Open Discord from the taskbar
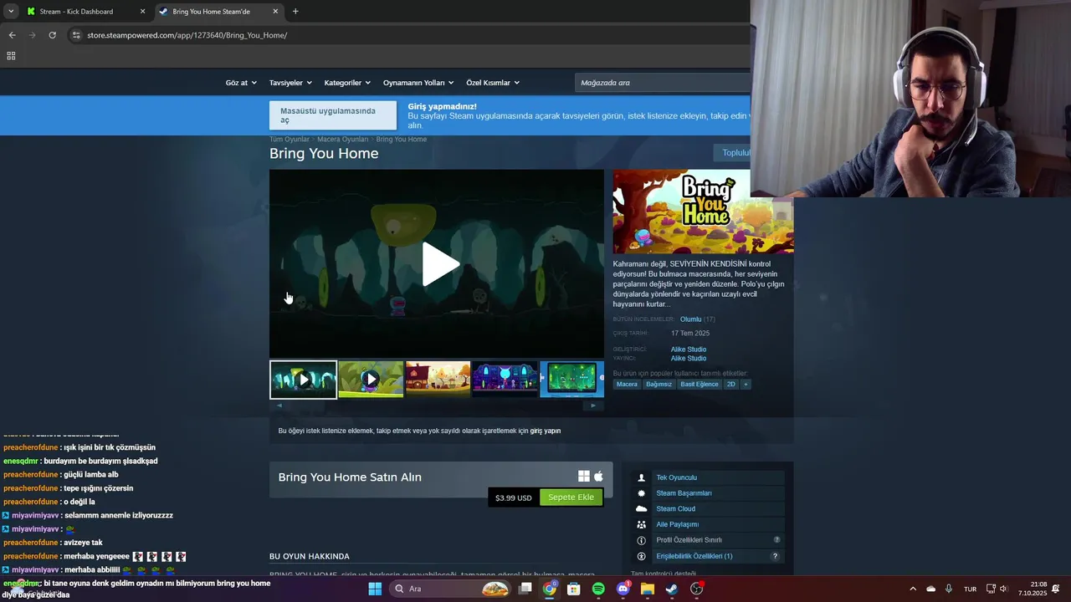 point(623,589)
